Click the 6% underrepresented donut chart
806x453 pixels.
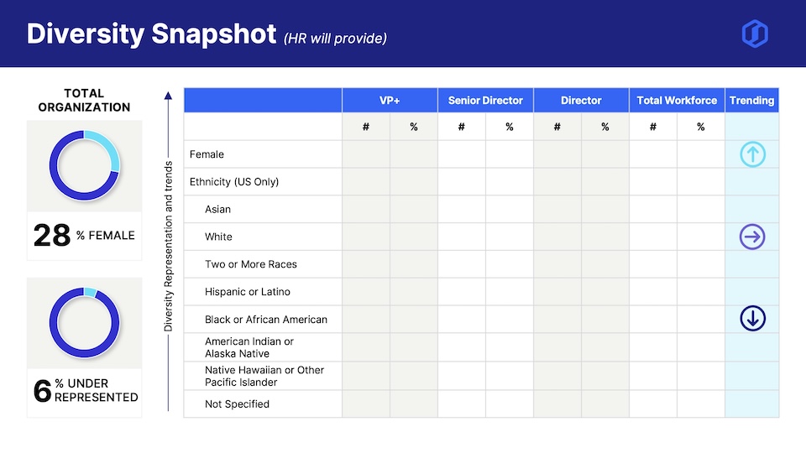84,322
